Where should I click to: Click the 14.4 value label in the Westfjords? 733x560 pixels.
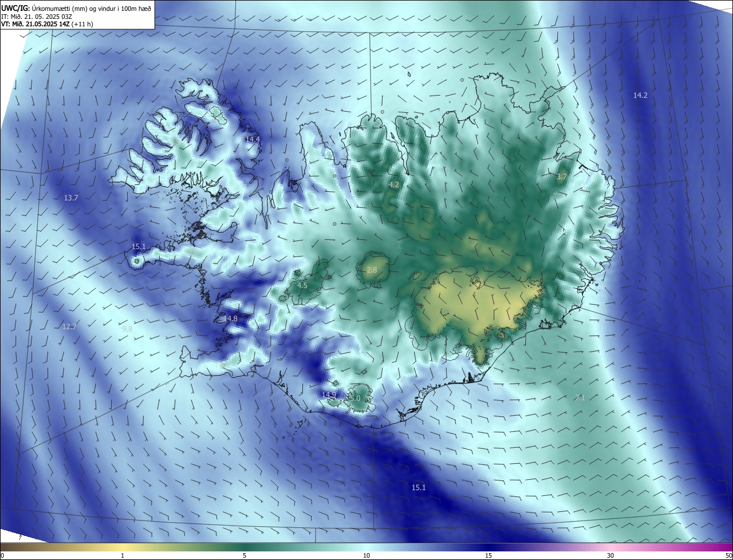pyautogui.click(x=253, y=139)
